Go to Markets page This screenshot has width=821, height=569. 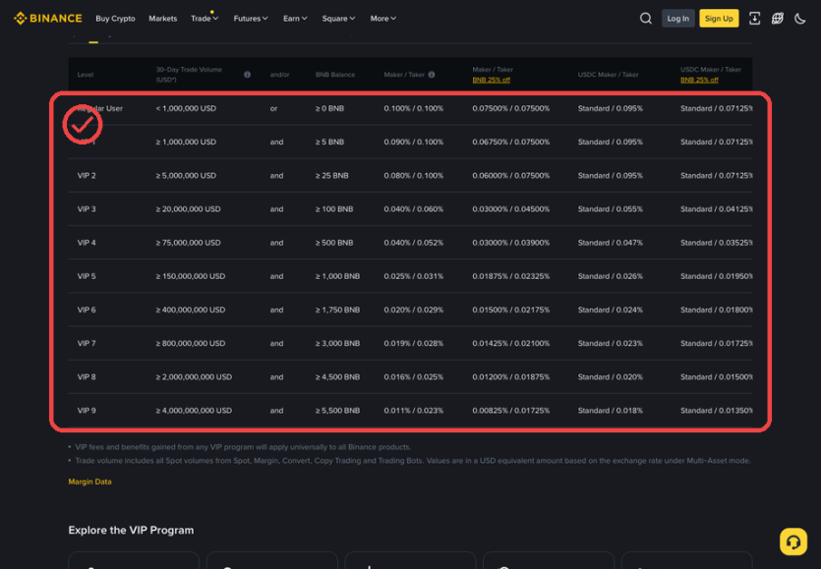[163, 19]
